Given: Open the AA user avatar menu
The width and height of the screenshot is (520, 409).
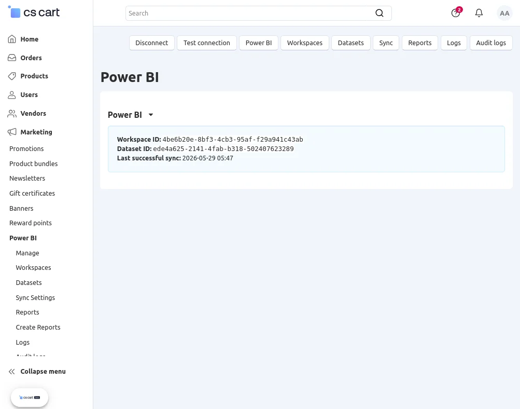Looking at the screenshot, I should point(504,13).
